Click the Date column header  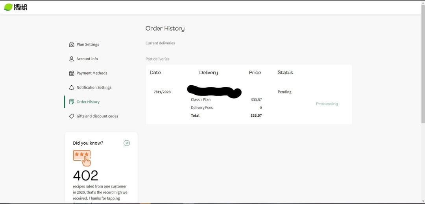click(155, 73)
